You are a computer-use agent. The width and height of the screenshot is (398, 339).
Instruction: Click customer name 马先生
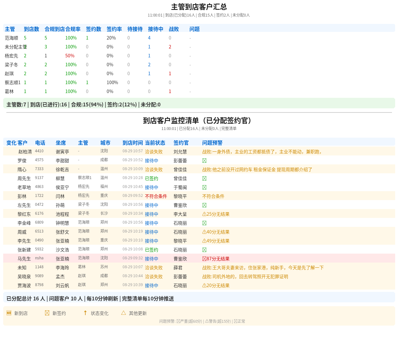point(24,259)
